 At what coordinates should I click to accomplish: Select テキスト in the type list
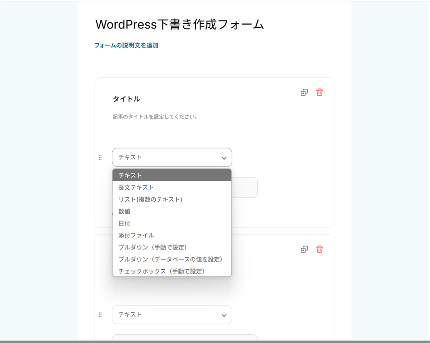tap(172, 175)
